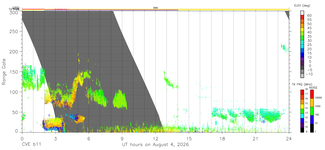Click the "CVE b11" radar beam label
The width and height of the screenshot is (325, 150).
point(31,145)
